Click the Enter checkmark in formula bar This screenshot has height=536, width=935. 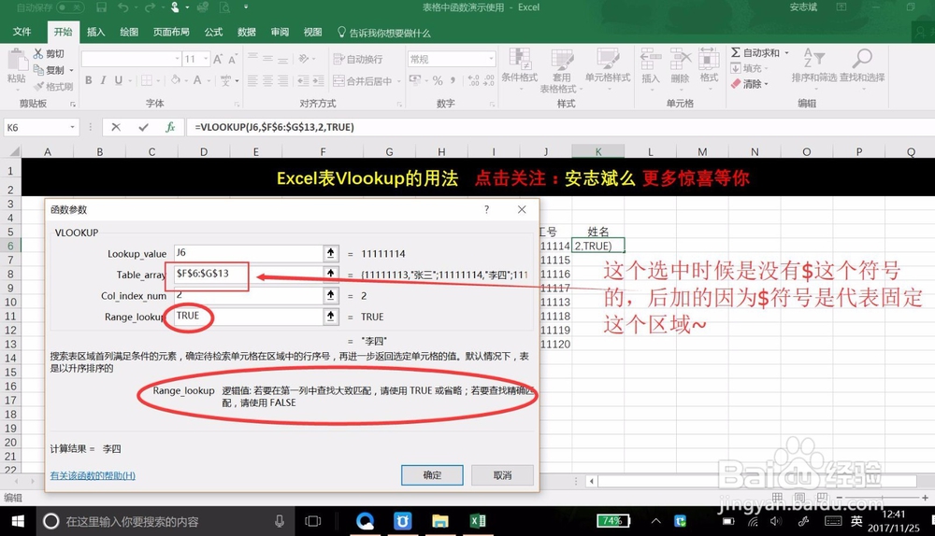click(x=143, y=127)
